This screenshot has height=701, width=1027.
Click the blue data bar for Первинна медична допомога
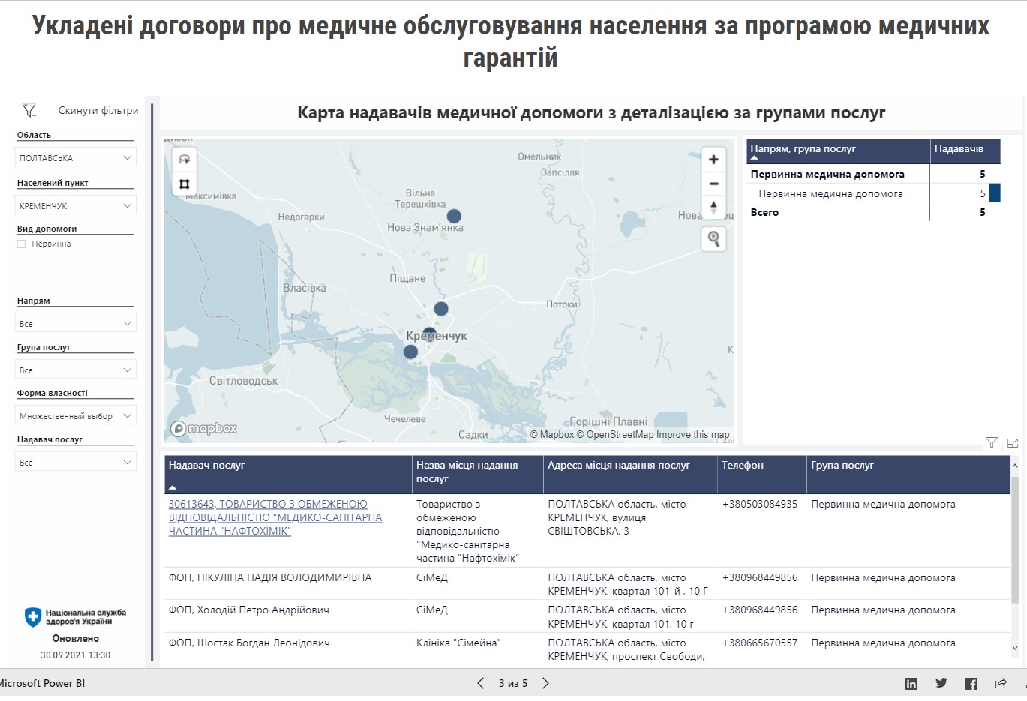(x=995, y=193)
